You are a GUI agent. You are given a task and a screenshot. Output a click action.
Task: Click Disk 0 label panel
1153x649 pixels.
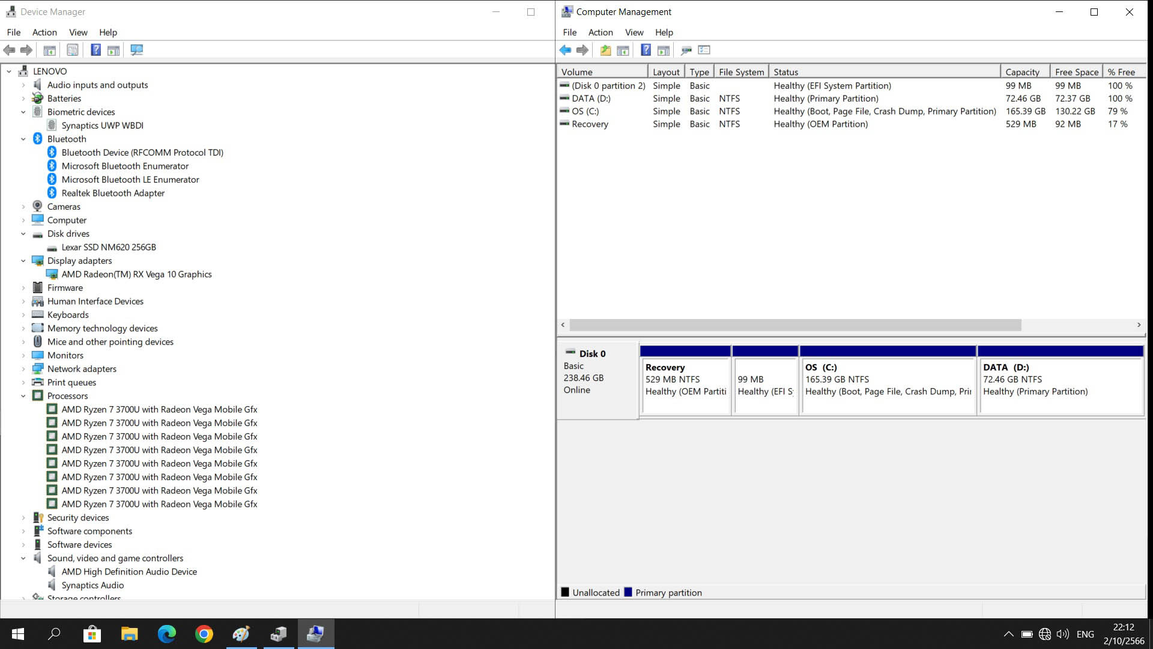pos(598,380)
